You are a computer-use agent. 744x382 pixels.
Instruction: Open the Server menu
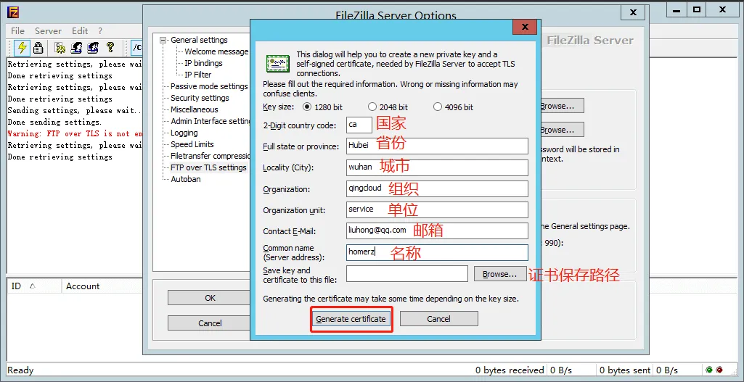48,30
